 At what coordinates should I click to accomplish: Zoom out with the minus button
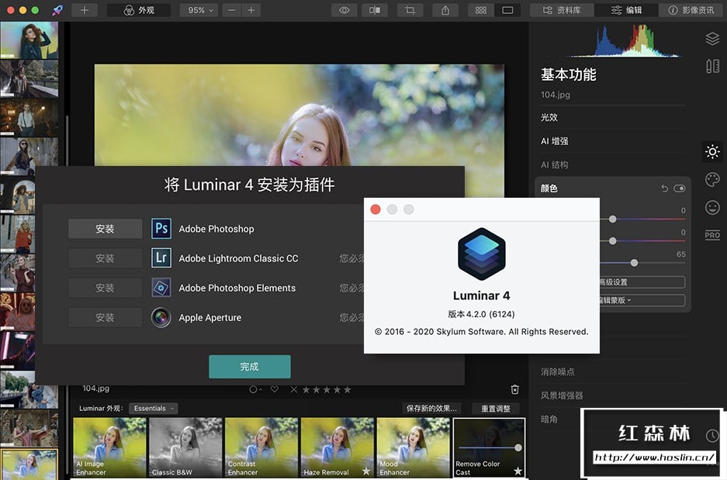click(232, 10)
